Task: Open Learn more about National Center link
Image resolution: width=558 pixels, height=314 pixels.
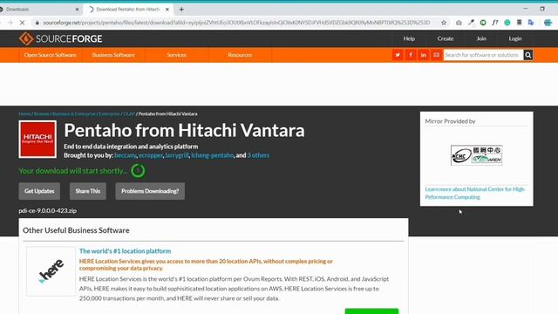Action: [x=474, y=193]
